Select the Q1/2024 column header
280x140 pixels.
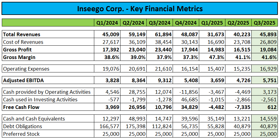pos(107,23)
